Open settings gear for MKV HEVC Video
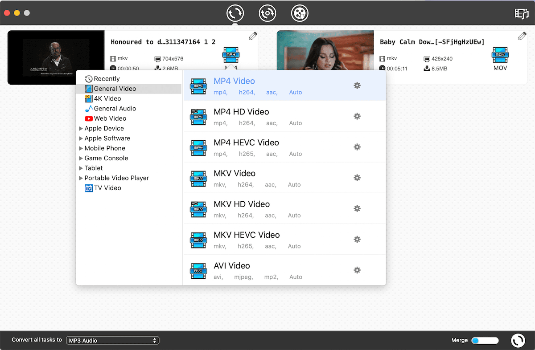535x350 pixels. pyautogui.click(x=357, y=240)
